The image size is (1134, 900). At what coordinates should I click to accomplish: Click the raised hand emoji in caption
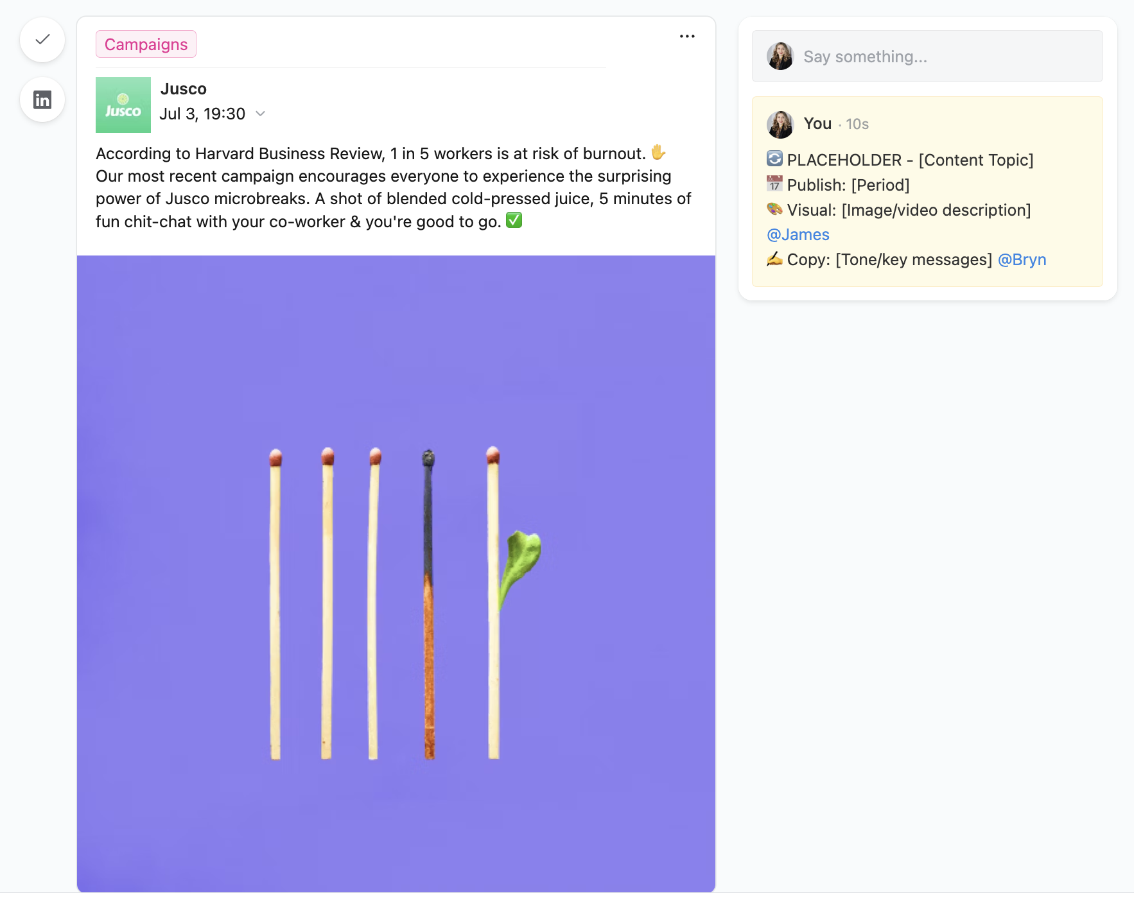pos(658,153)
